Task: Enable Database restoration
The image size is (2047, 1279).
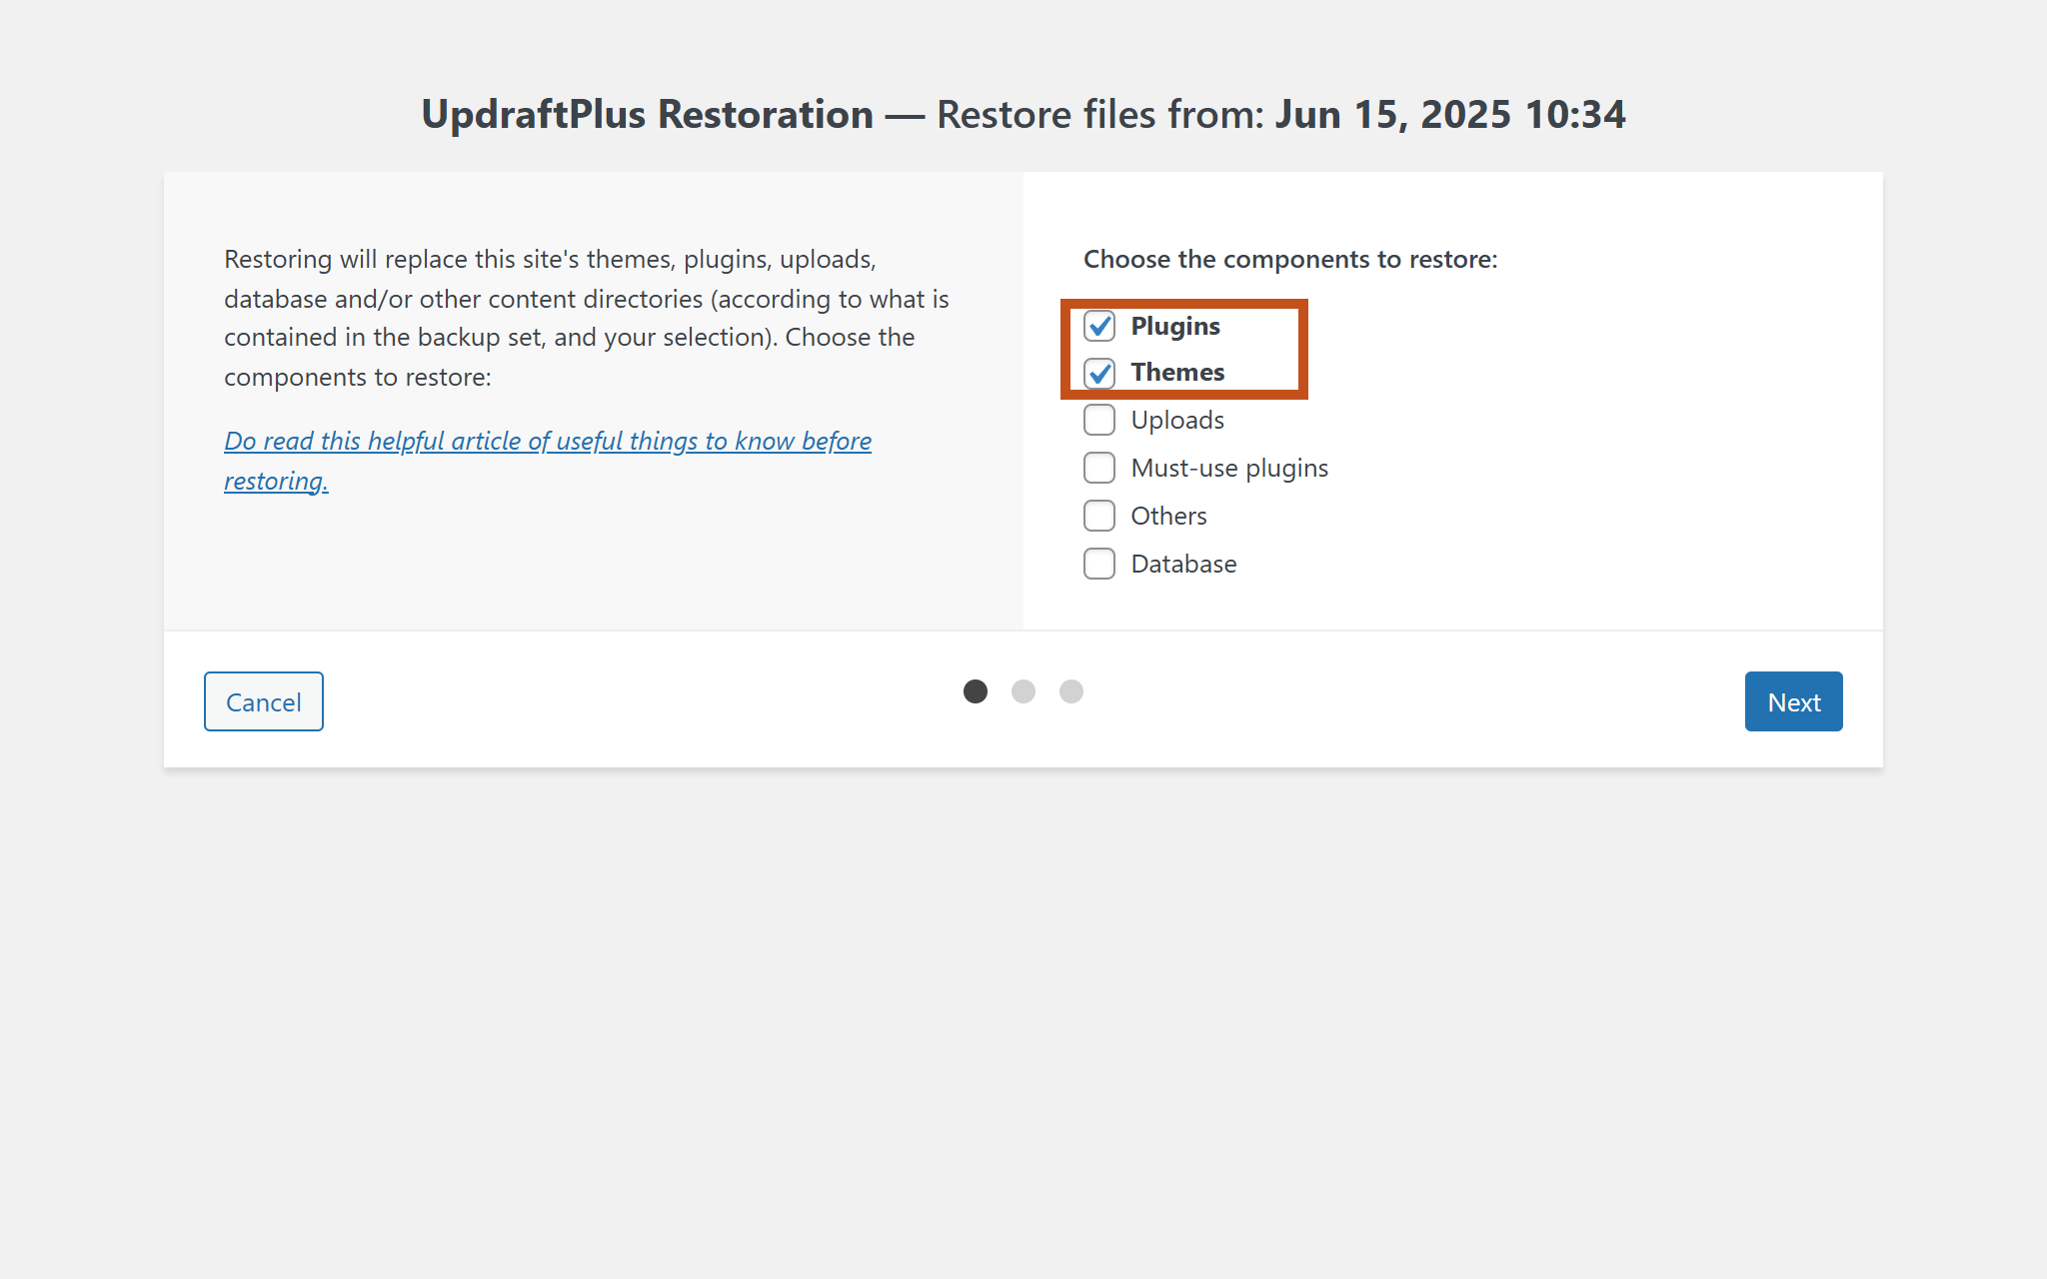Action: tap(1098, 564)
